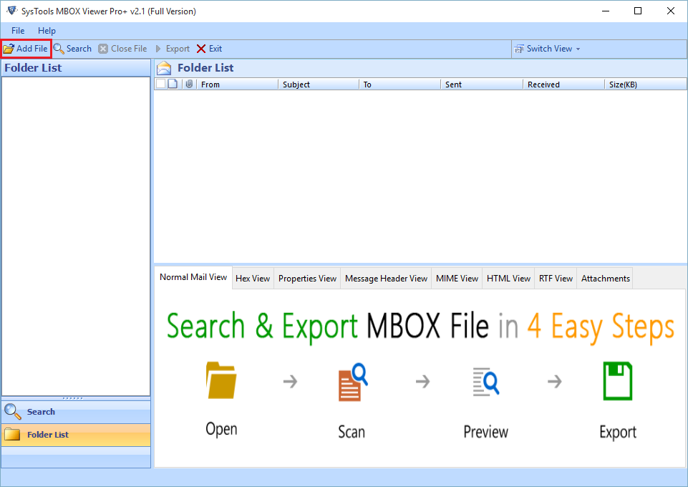
Task: Click the folder icon beside sidebar Folder List
Action: pos(12,434)
